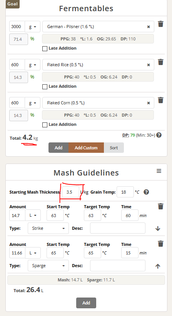The height and width of the screenshot is (316, 172).
Task: Move the Sparge step up with arrow
Action: (x=158, y=266)
